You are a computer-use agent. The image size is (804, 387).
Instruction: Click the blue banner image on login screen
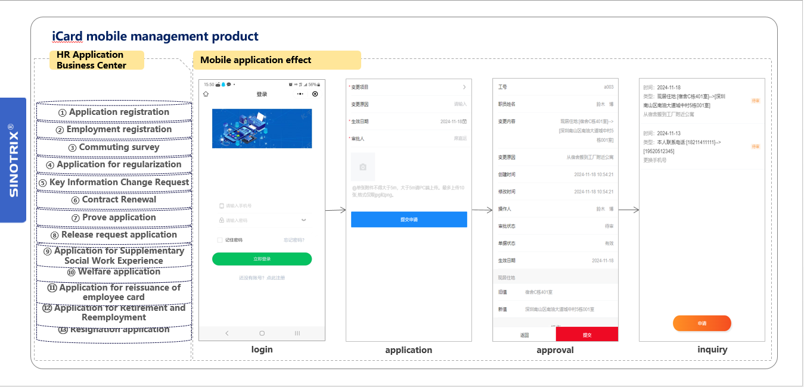click(x=262, y=129)
